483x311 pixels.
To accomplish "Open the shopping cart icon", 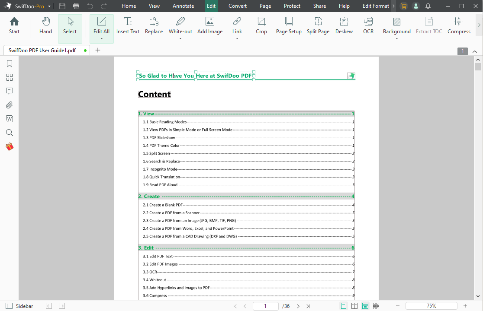I will coord(403,6).
